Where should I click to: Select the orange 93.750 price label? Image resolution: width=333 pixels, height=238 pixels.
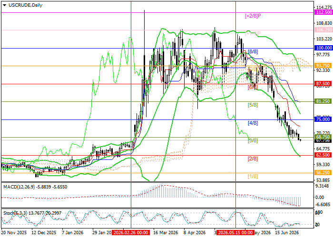[323, 66]
